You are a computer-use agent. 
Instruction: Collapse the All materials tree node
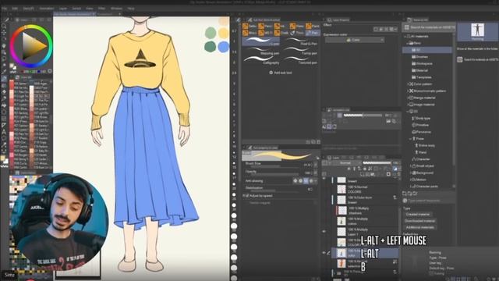(x=405, y=37)
